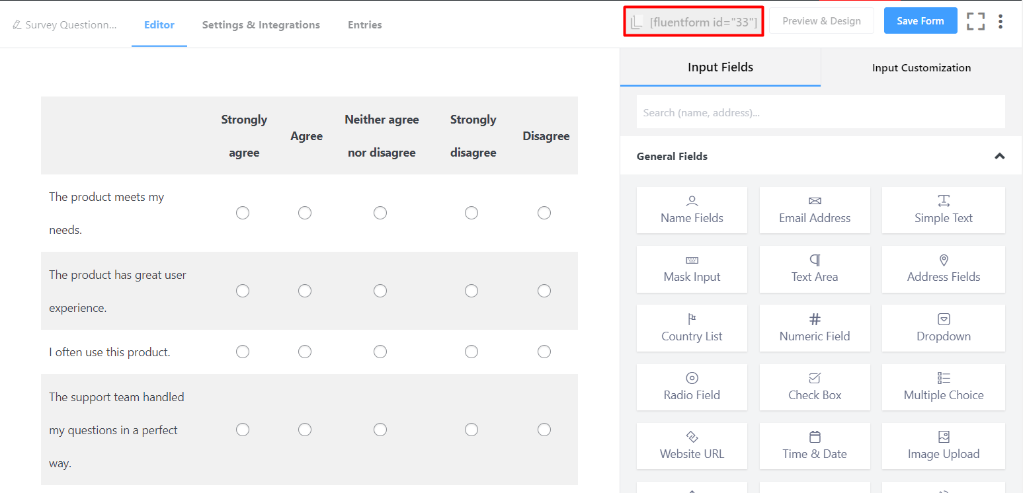Add a Numeric Field
The height and width of the screenshot is (493, 1023).
[x=815, y=328]
